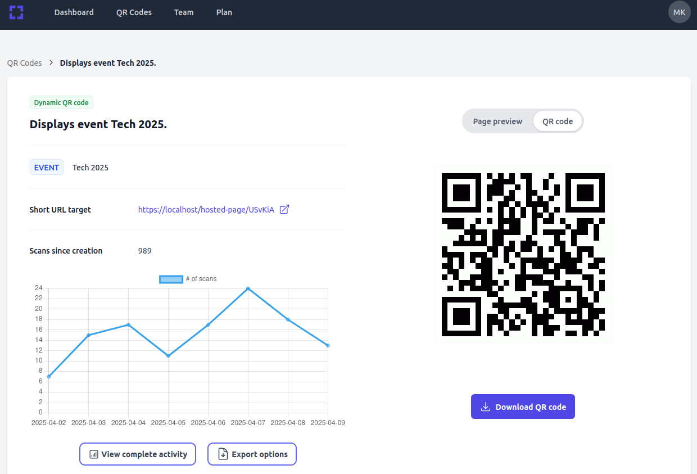Select the QR code tab

[x=558, y=121]
